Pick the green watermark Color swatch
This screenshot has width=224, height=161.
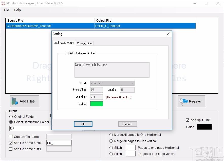click(x=97, y=104)
